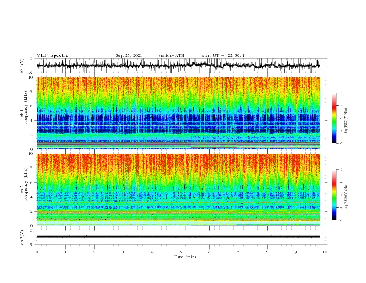366x283 pixels.
Task: Click time axis tick label "5"
Action: point(181,252)
